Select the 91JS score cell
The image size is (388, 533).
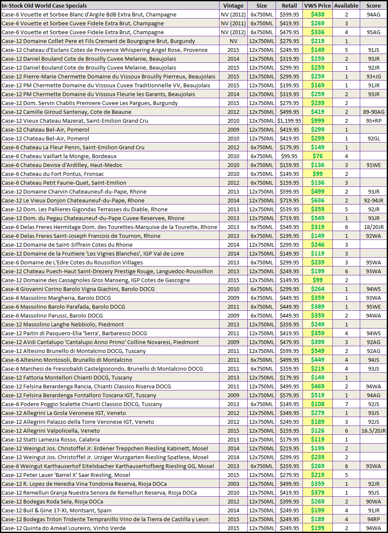click(x=373, y=50)
